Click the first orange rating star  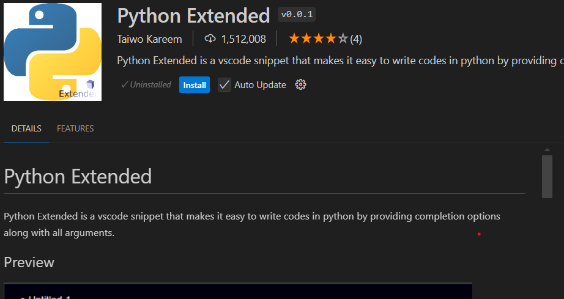click(x=294, y=39)
